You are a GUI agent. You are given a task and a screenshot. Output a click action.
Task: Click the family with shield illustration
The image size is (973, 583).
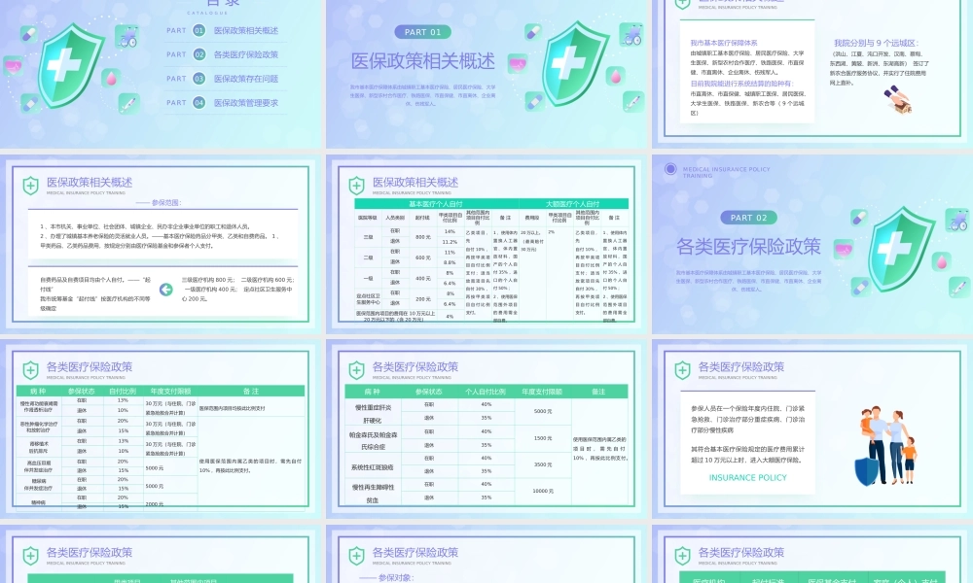click(885, 447)
